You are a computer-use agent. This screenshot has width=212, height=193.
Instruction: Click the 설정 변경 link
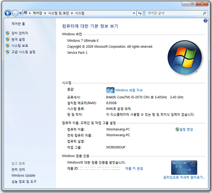(186, 130)
